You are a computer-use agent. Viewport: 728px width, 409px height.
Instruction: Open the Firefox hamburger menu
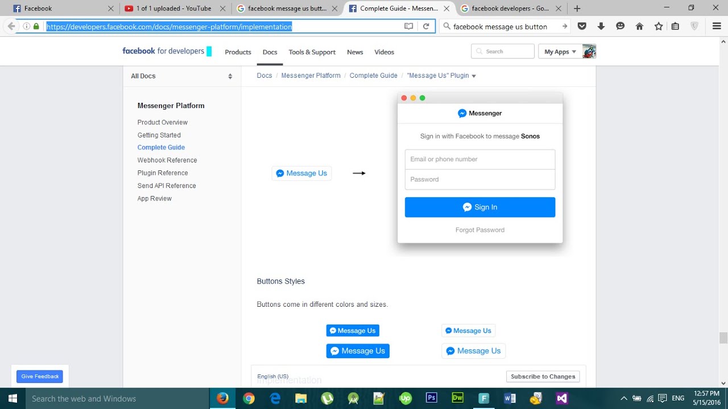pyautogui.click(x=717, y=26)
